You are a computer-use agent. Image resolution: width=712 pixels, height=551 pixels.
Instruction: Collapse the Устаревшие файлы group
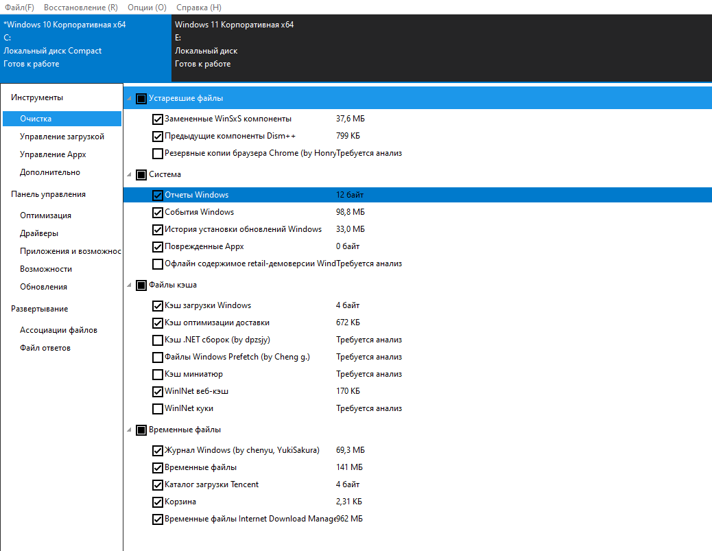(x=130, y=99)
